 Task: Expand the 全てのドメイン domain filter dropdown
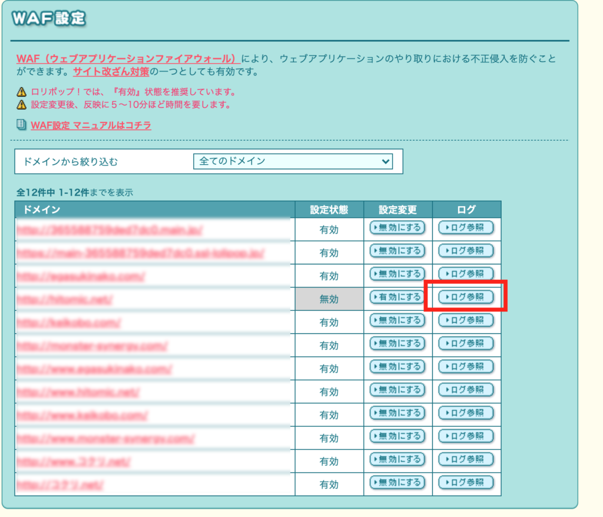click(293, 161)
